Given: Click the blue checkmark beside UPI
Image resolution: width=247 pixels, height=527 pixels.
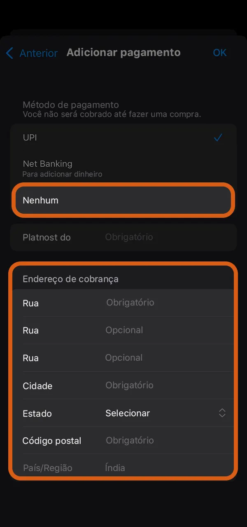Looking at the screenshot, I should (x=218, y=138).
